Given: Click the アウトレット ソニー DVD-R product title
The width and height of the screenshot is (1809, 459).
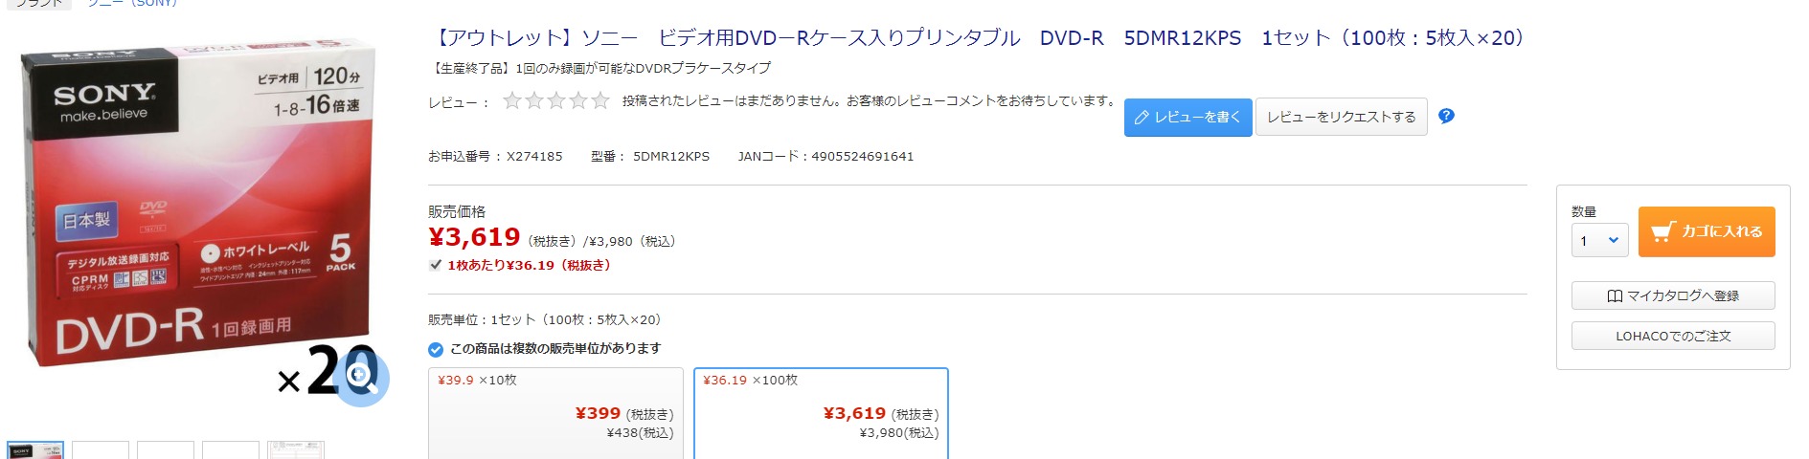Looking at the screenshot, I should coord(978,38).
